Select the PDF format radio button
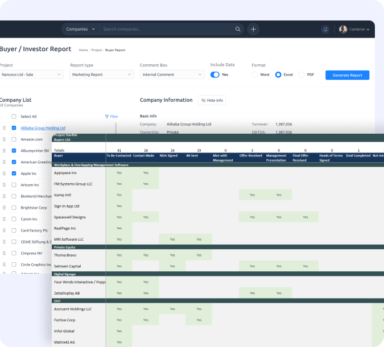The image size is (384, 347). pyautogui.click(x=302, y=75)
